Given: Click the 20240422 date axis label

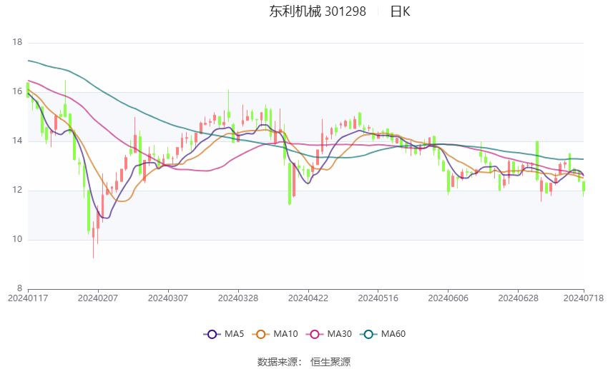Looking at the screenshot, I should click(308, 298).
